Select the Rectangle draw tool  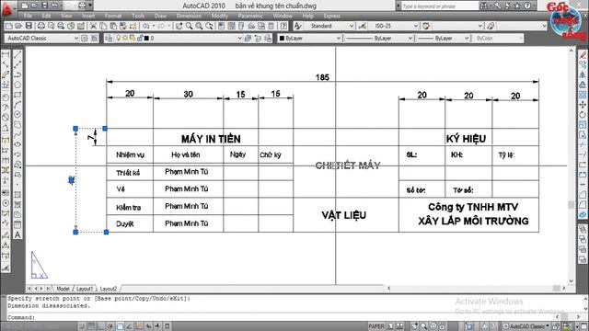pyautogui.click(x=17, y=95)
